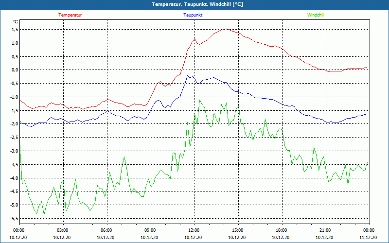This screenshot has width=389, height=243.
Task: Click the 1,0 y-axis value
Action: pyautogui.click(x=15, y=43)
